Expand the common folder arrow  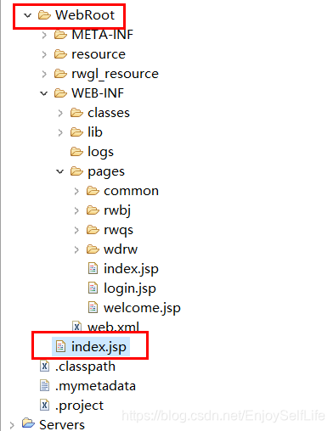pyautogui.click(x=76, y=191)
